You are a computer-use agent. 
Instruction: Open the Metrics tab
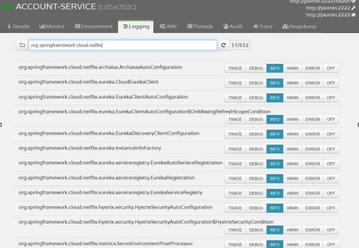pos(52,26)
